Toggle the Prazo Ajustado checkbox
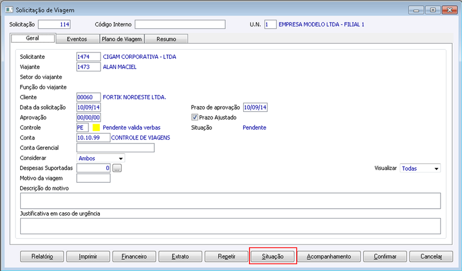The image size is (462, 271). (x=195, y=118)
